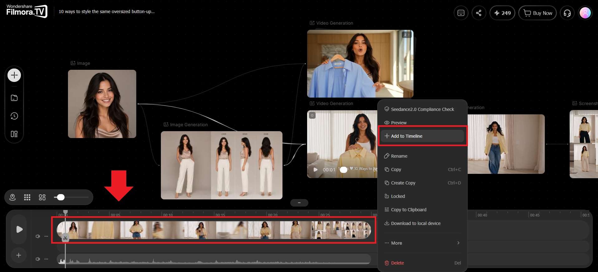The width and height of the screenshot is (598, 272).
Task: Expand the 2 versions badge on video
Action: point(407,35)
